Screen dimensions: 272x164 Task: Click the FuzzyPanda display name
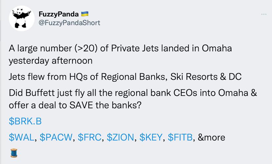coord(58,14)
